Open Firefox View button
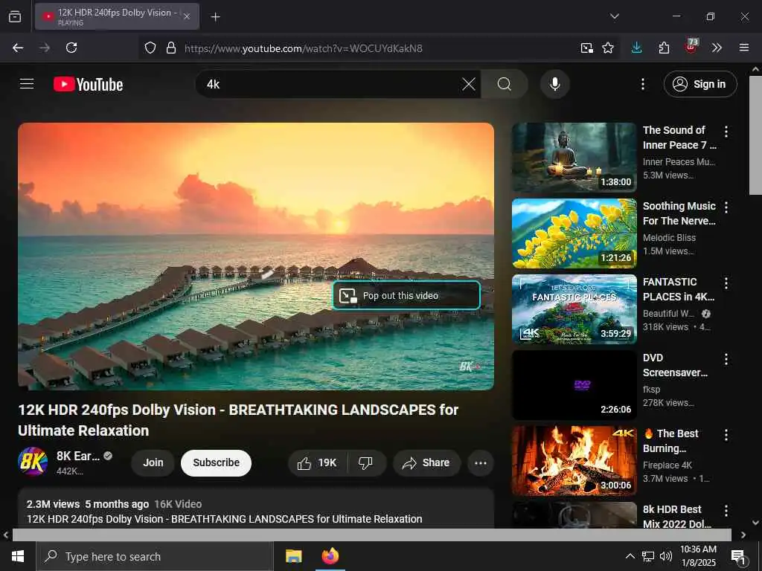Screen dimensions: 762x571 point(15,16)
